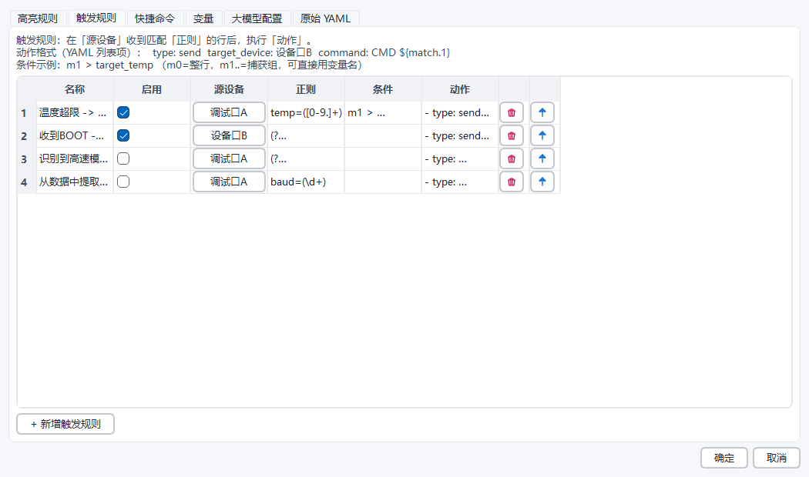
Task: Edit the condition cell m1 > ...
Action: point(383,112)
